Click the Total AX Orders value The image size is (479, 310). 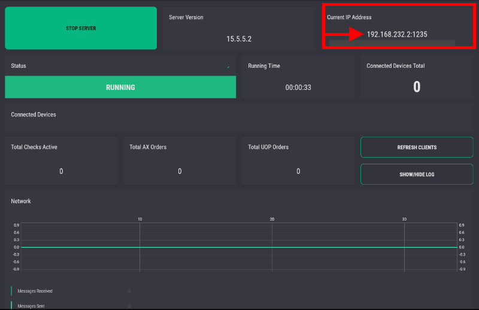point(180,171)
